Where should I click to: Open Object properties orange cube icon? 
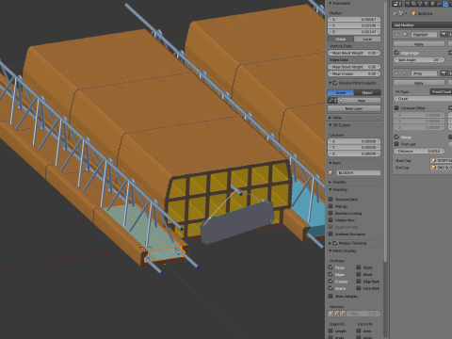(433, 4)
